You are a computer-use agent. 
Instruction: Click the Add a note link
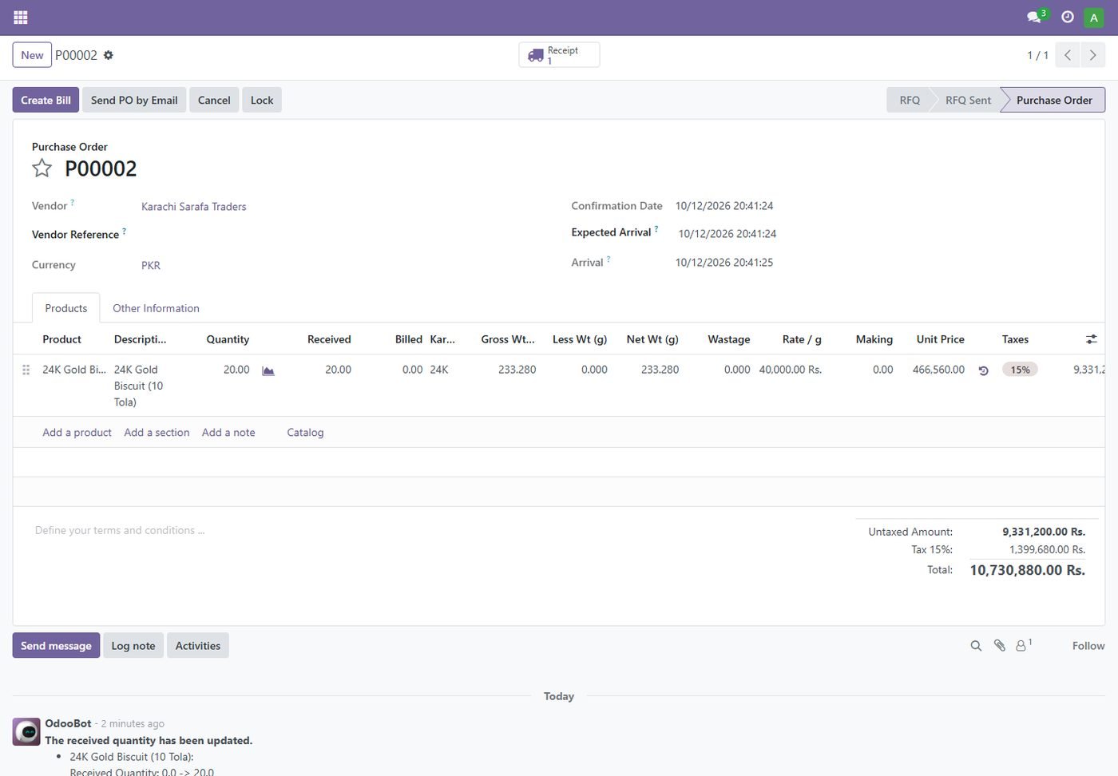point(228,433)
